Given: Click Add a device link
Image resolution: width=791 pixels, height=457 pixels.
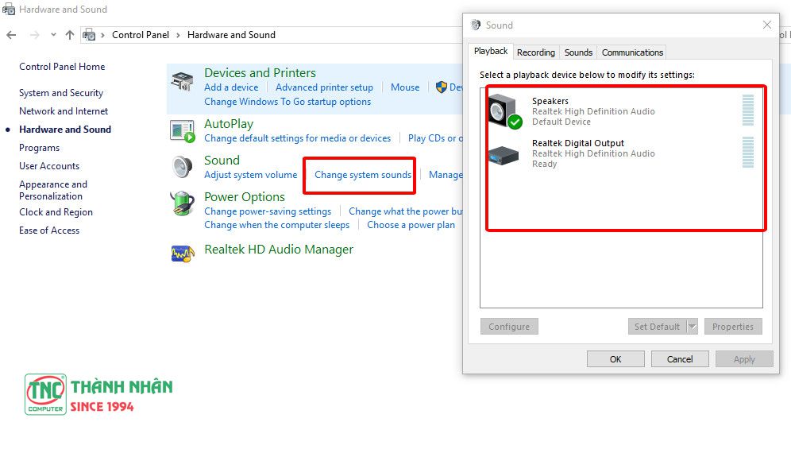Looking at the screenshot, I should [231, 87].
